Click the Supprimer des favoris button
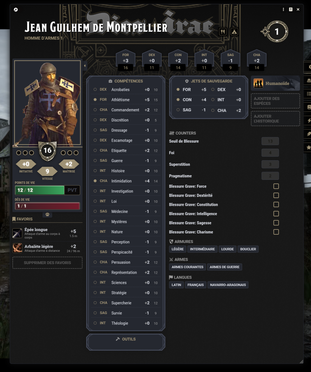 click(47, 263)
